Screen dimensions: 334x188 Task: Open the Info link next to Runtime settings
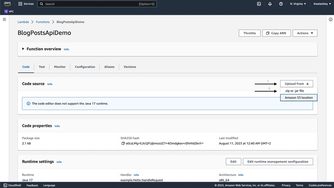click(59, 162)
